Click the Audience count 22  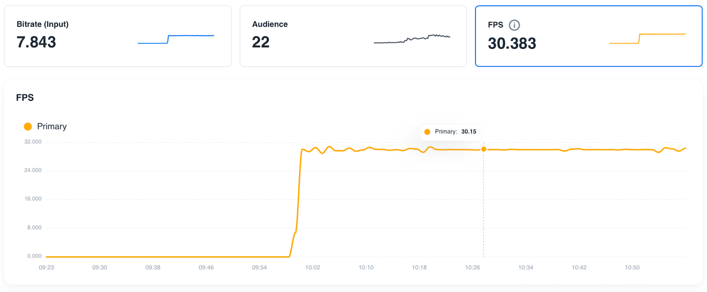click(x=261, y=42)
